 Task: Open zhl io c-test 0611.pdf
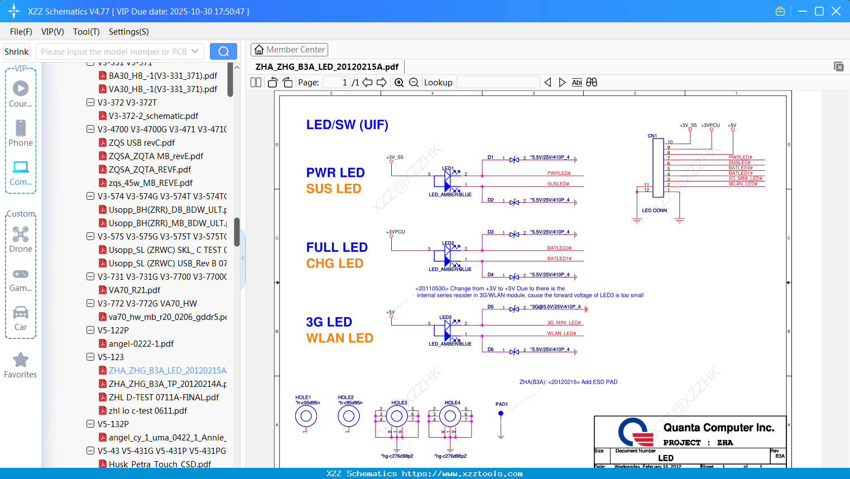click(148, 410)
